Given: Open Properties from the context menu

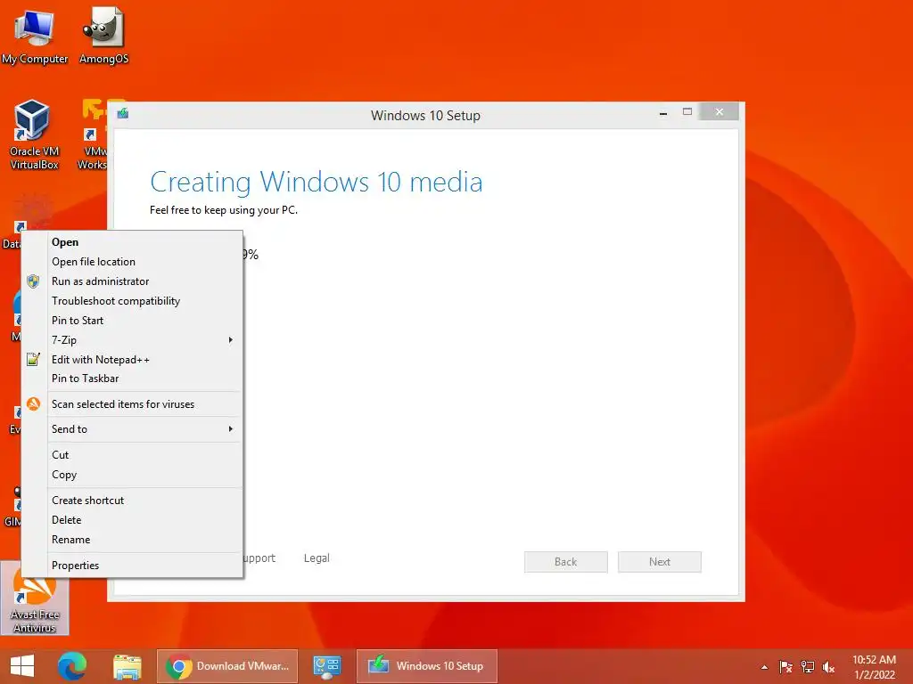Looking at the screenshot, I should click(132, 566).
